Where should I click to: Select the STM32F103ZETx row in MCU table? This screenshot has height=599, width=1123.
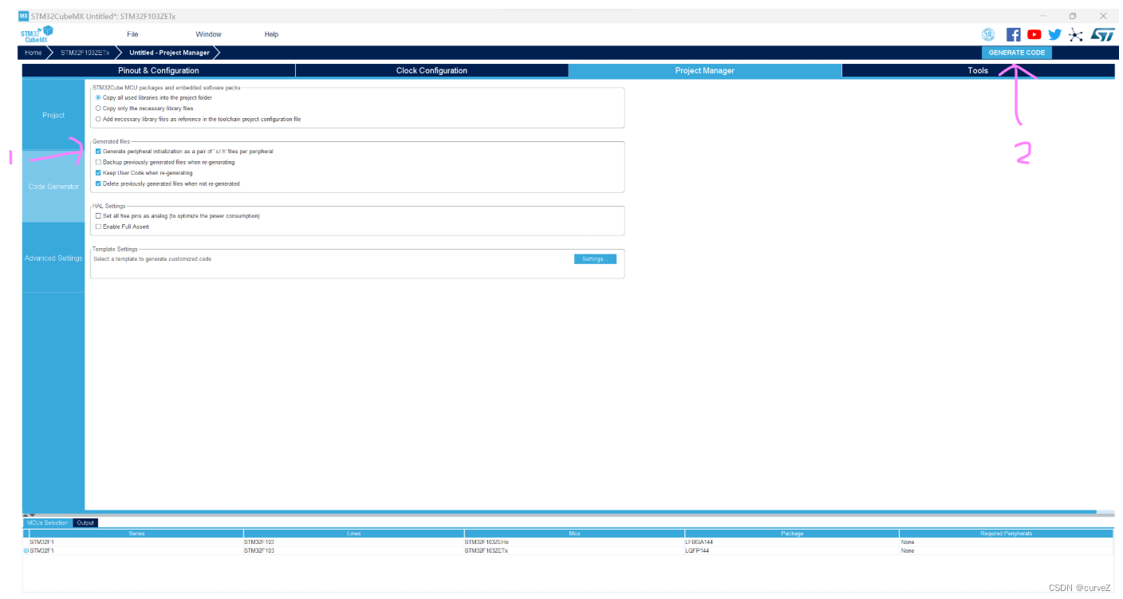click(x=568, y=550)
